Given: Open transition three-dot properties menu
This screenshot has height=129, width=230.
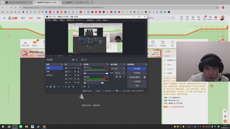Looking at the screenshot, I should coord(124,77).
